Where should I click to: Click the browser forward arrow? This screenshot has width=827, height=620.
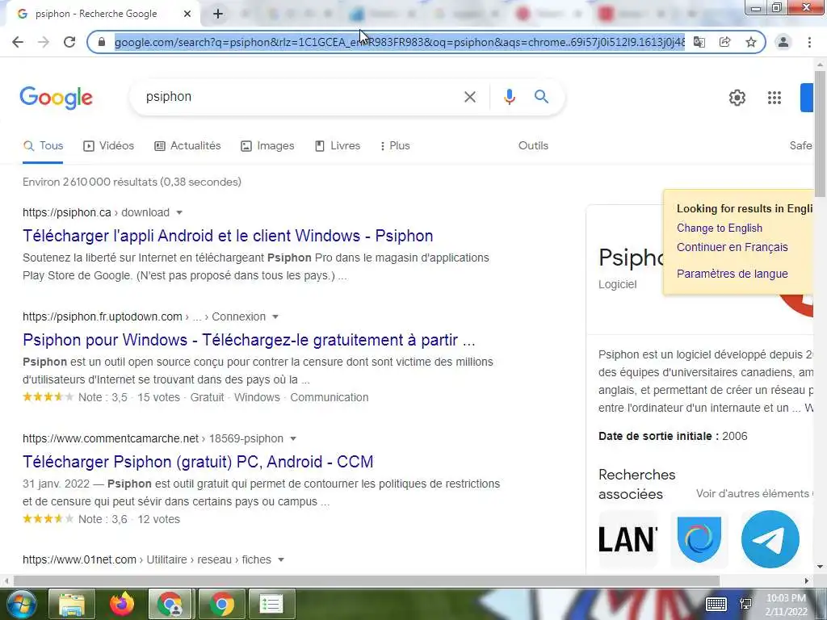coord(44,42)
